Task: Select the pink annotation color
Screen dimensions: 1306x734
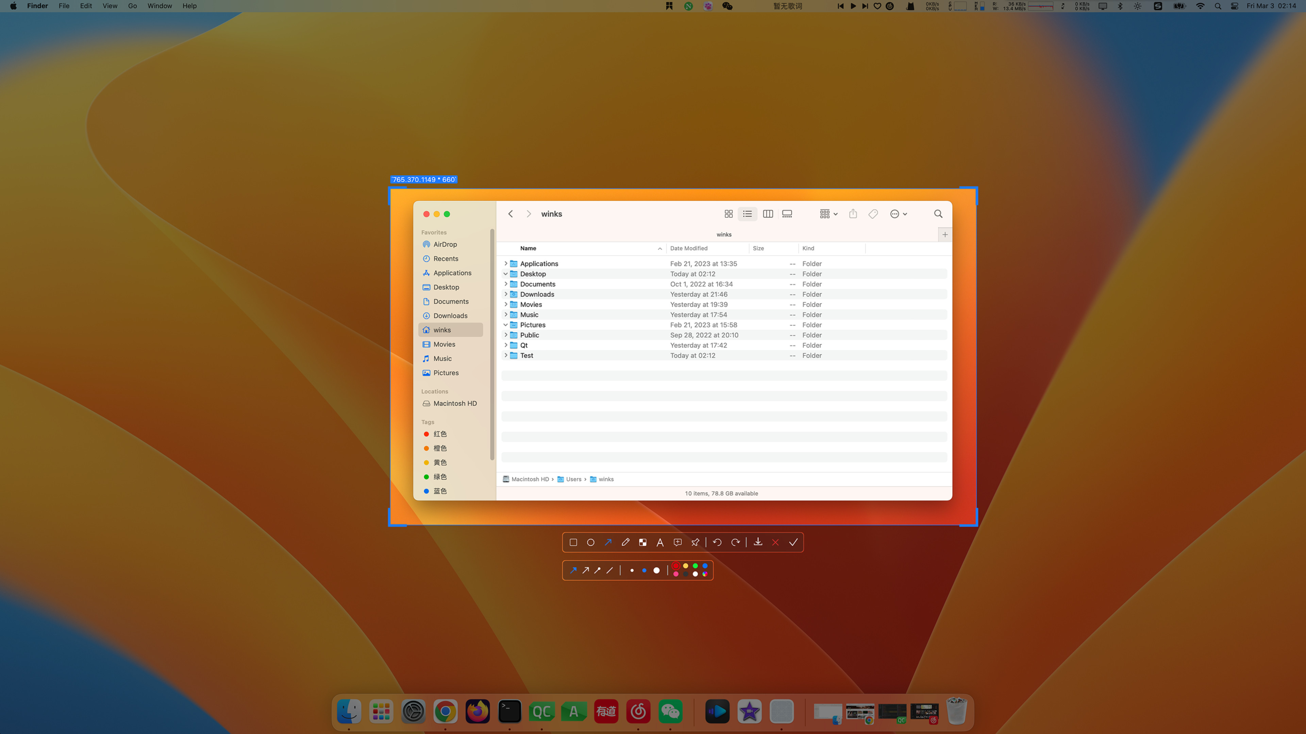Action: point(676,574)
